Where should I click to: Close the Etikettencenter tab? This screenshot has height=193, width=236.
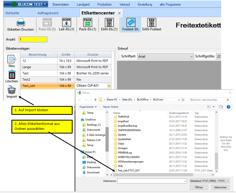pyautogui.click(x=119, y=13)
